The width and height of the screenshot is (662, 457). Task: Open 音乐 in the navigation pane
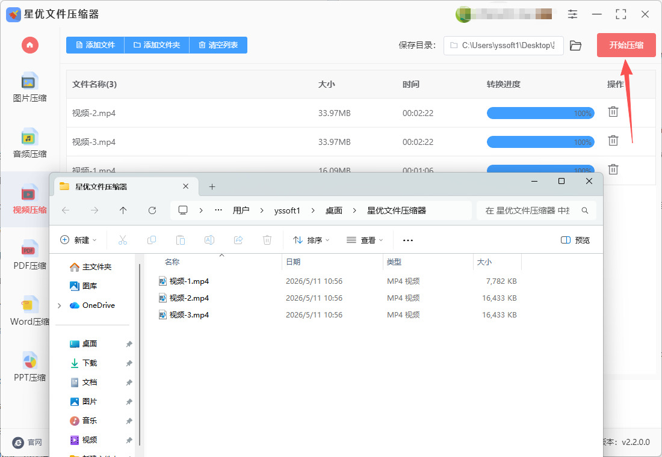[84, 421]
